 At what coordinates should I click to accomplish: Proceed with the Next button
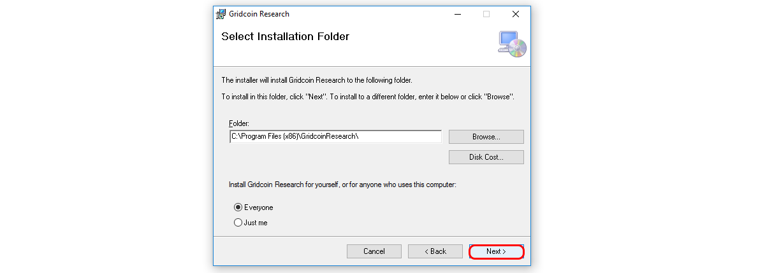pos(496,251)
